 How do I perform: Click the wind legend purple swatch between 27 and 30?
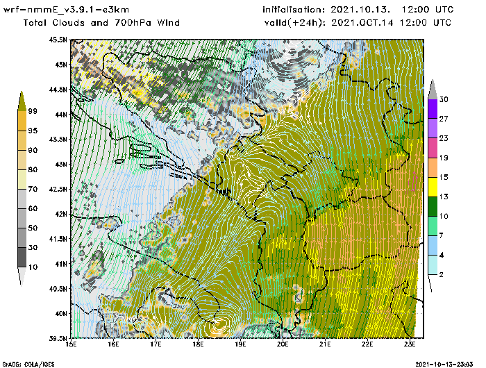click(x=433, y=109)
